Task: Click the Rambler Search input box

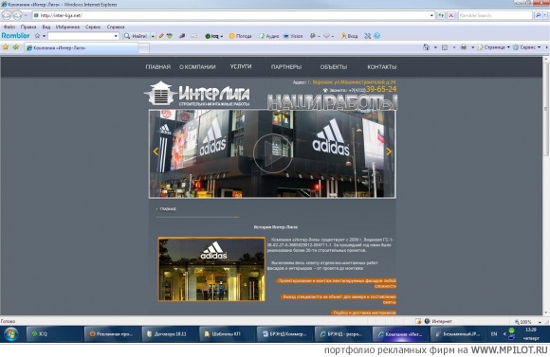Action: [x=495, y=15]
